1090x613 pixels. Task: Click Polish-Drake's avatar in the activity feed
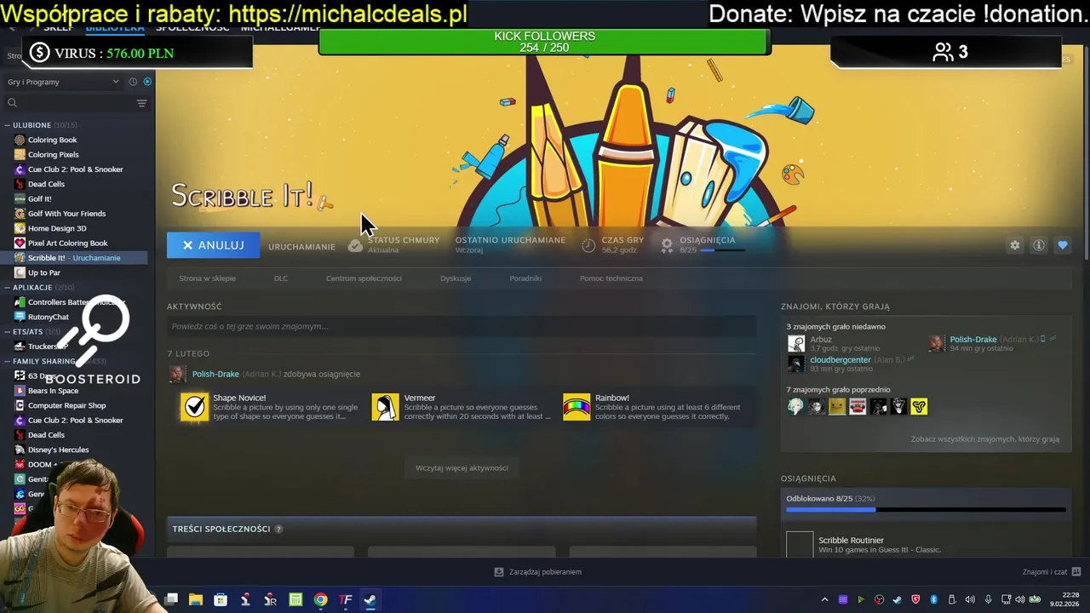(177, 374)
